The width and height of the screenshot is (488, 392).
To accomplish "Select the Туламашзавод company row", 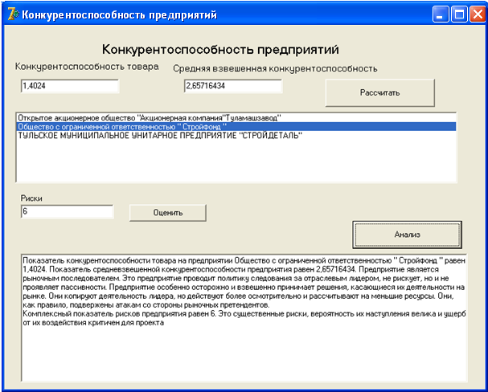I will coord(236,118).
